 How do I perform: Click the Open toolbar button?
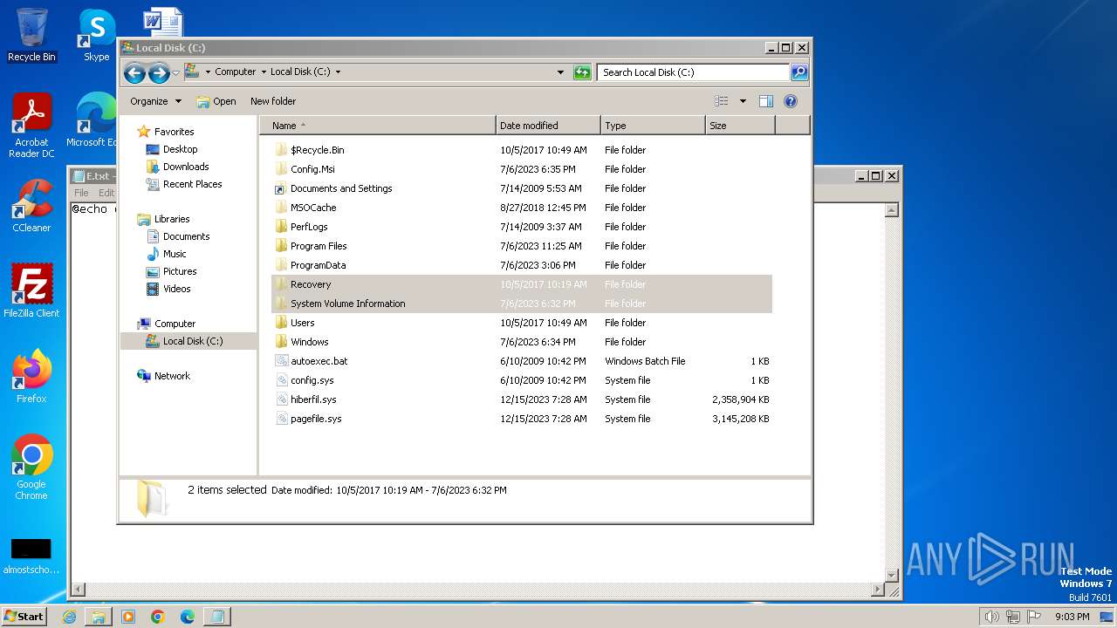point(216,101)
